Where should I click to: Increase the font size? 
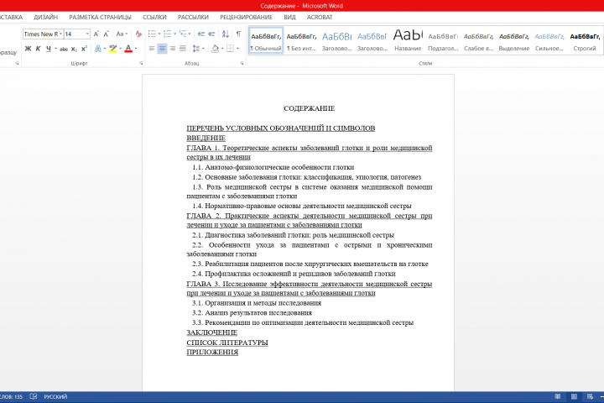(96, 34)
